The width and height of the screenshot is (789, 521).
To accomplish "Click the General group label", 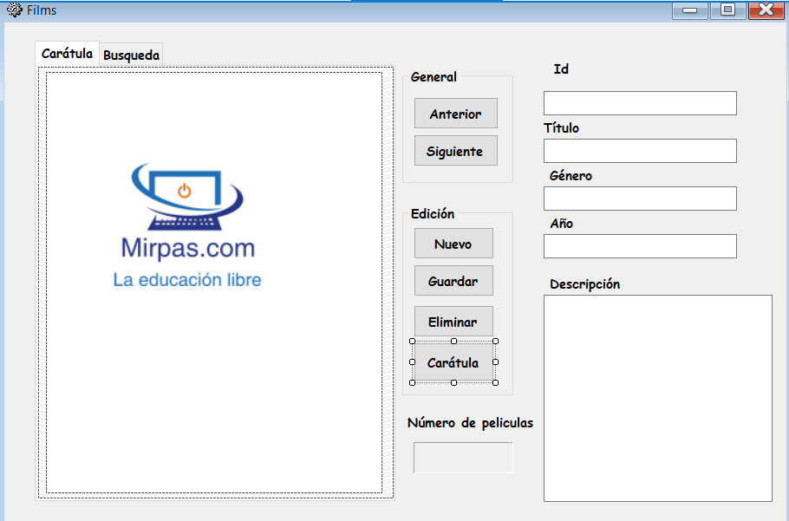I will 434,77.
